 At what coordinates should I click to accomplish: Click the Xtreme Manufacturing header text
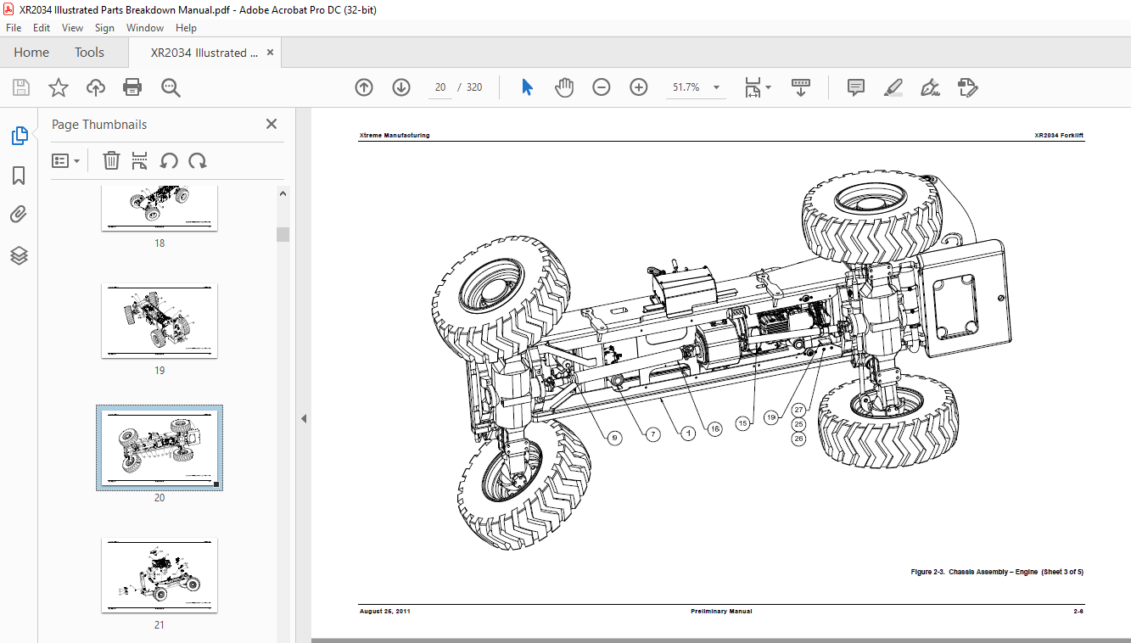coord(395,136)
